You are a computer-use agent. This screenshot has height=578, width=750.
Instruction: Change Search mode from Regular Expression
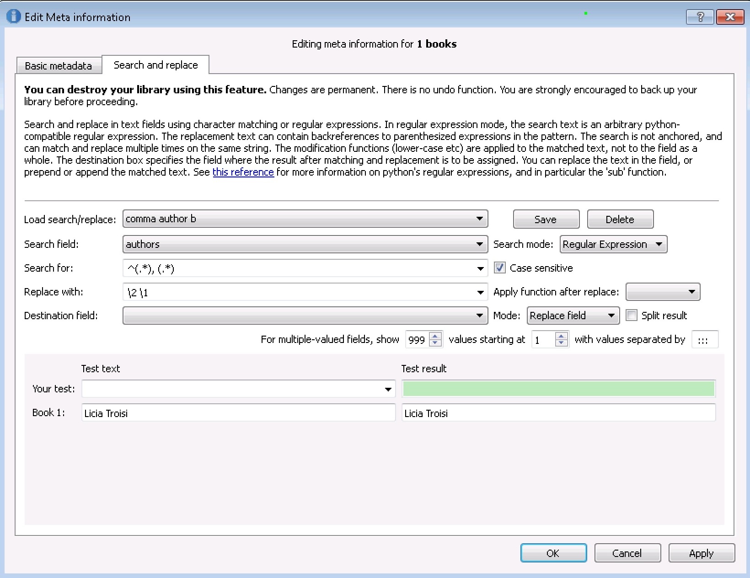pos(613,244)
